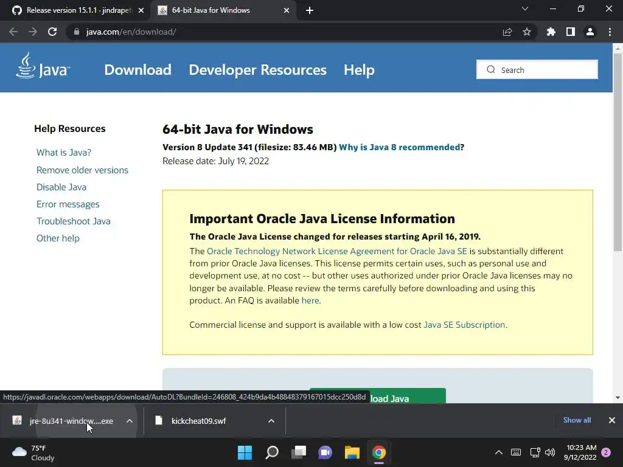Click the scrollbar down arrow

(x=618, y=398)
